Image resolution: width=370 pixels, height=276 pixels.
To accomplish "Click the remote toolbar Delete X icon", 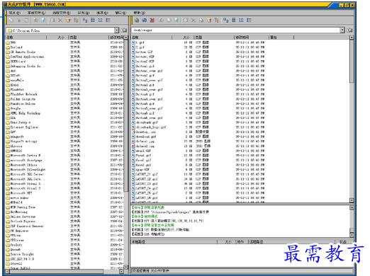I will tap(194, 21).
